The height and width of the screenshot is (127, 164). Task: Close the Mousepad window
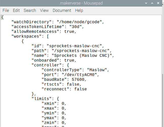[158, 3]
